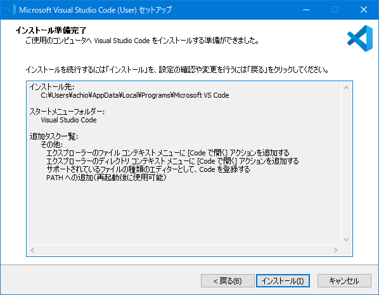Select the スタートメニューフォルダー: label
The height and width of the screenshot is (295, 379).
point(67,112)
